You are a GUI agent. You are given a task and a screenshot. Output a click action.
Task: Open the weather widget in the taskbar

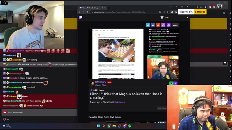[x=7, y=126]
